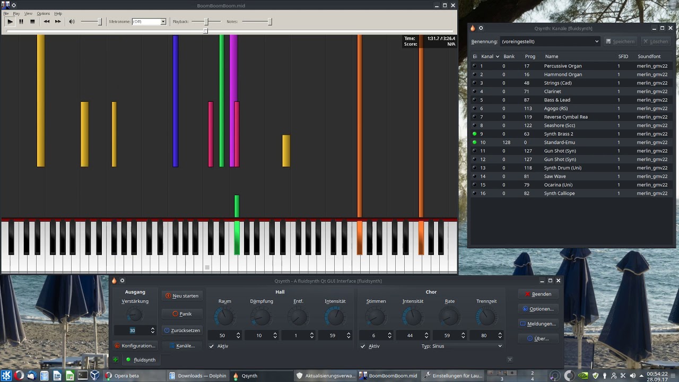Click the Kanäle... button
This screenshot has width=679, height=382.
pos(182,346)
